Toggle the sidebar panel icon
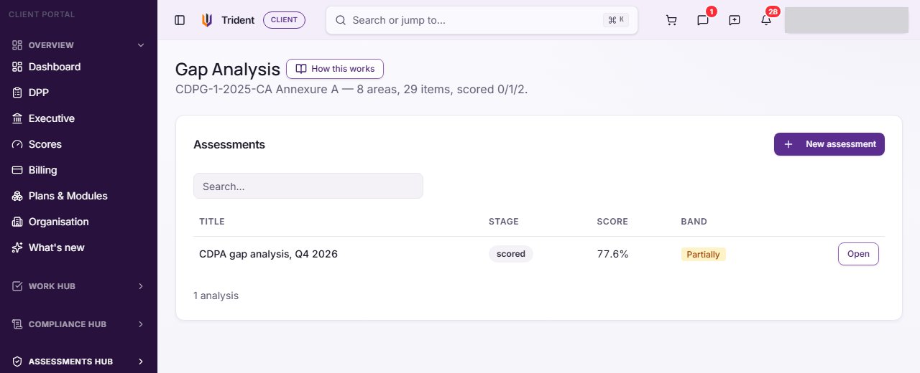Screen dimensions: 920x373 180,20
